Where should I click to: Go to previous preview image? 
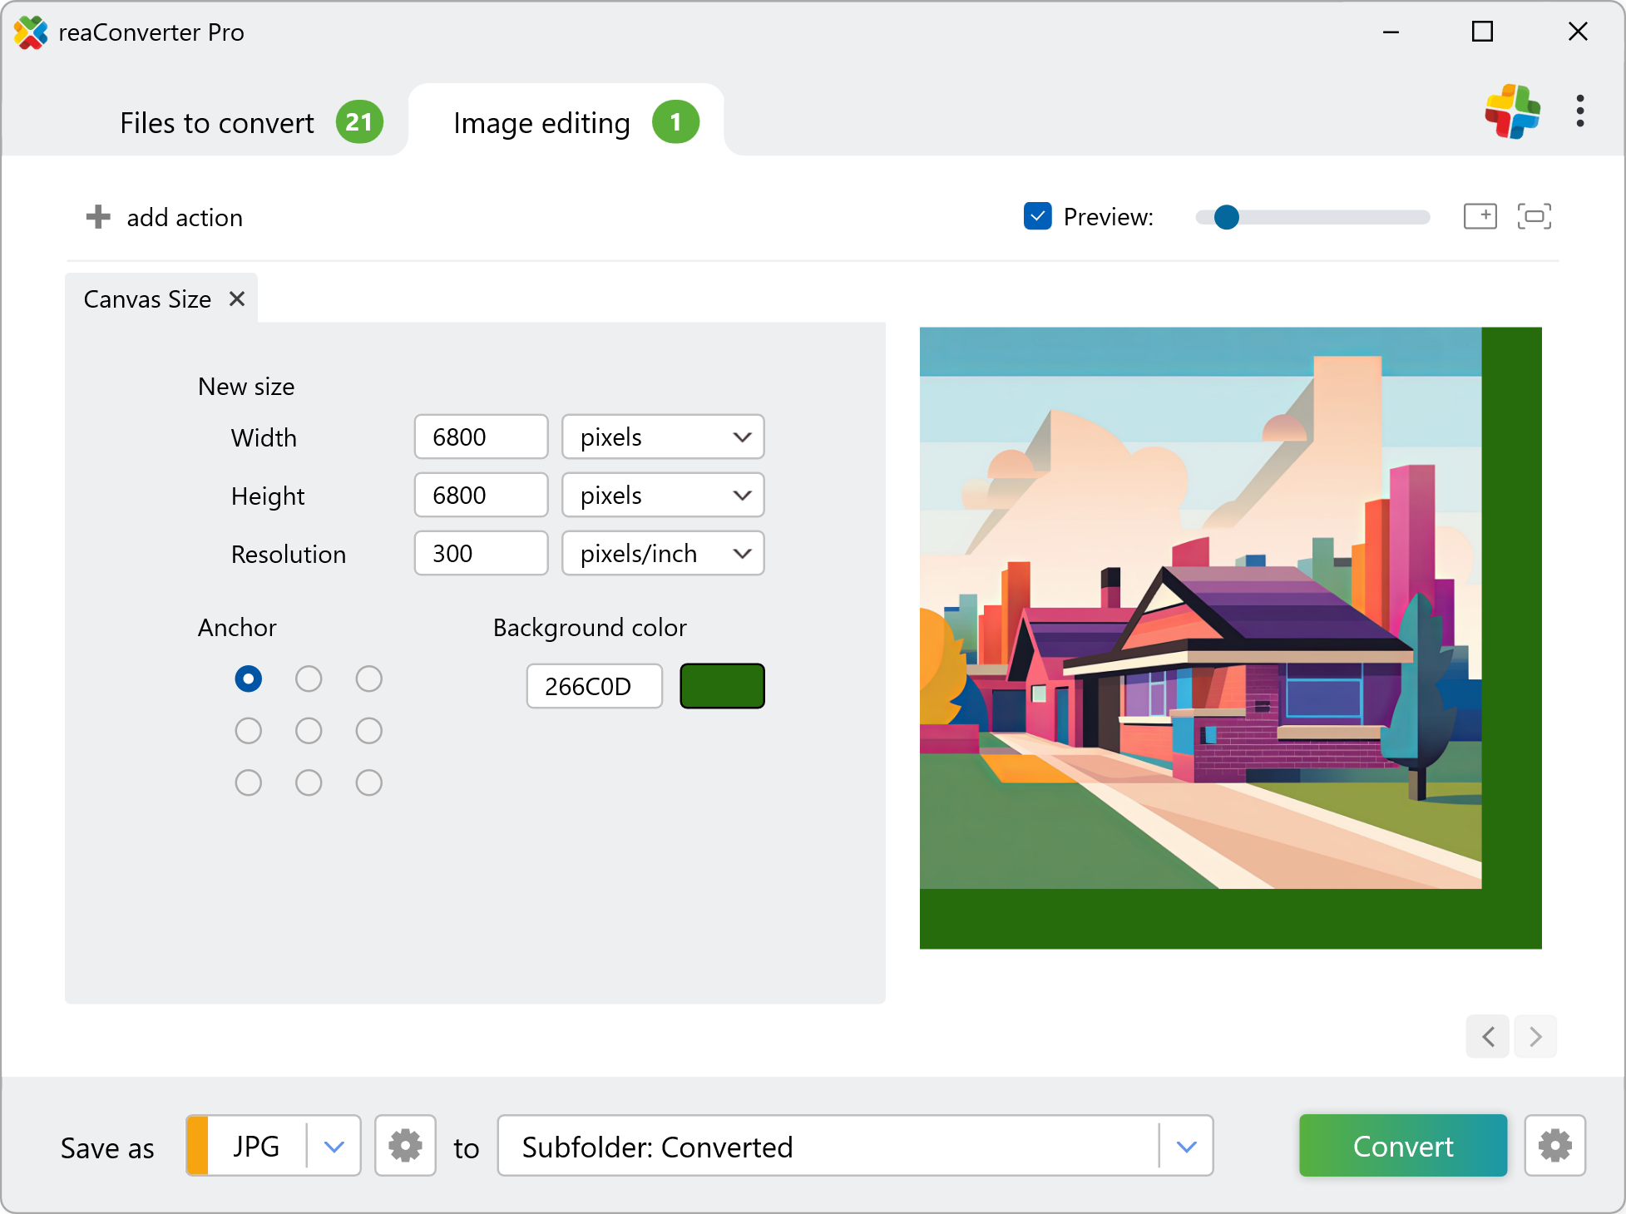click(x=1488, y=1036)
